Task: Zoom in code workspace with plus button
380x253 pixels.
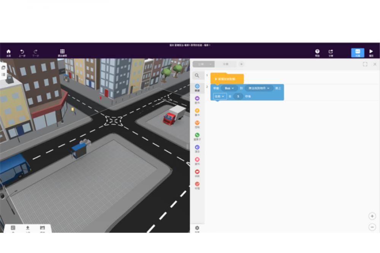Action: 372,216
